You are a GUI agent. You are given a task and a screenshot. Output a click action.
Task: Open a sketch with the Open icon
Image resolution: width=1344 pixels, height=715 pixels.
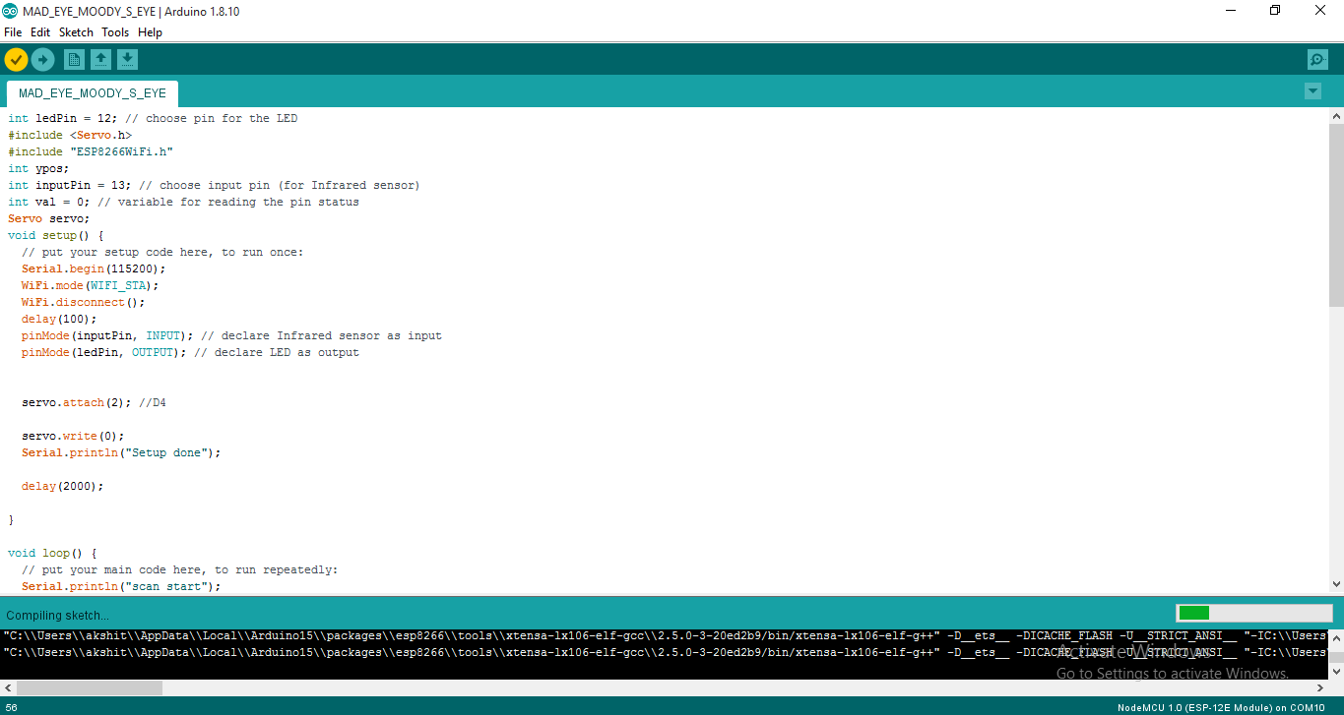pos(100,60)
